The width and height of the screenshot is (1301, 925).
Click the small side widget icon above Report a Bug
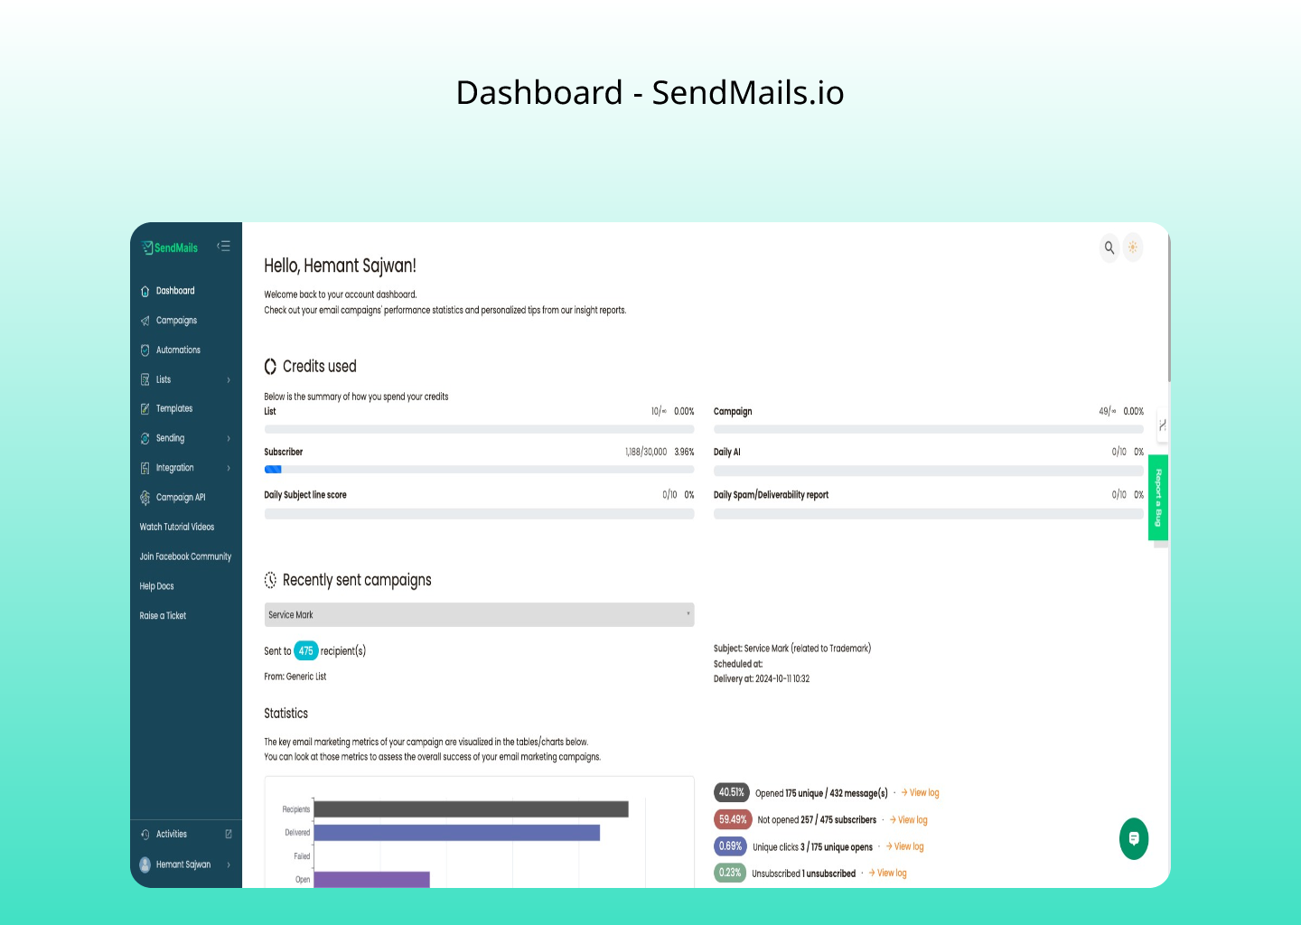pos(1163,425)
